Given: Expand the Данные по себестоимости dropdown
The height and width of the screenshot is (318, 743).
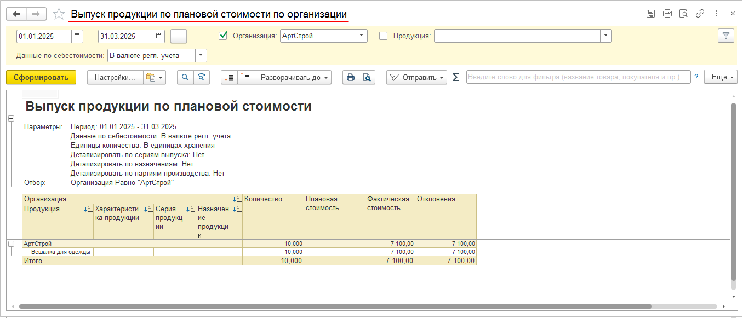Looking at the screenshot, I should tap(201, 55).
